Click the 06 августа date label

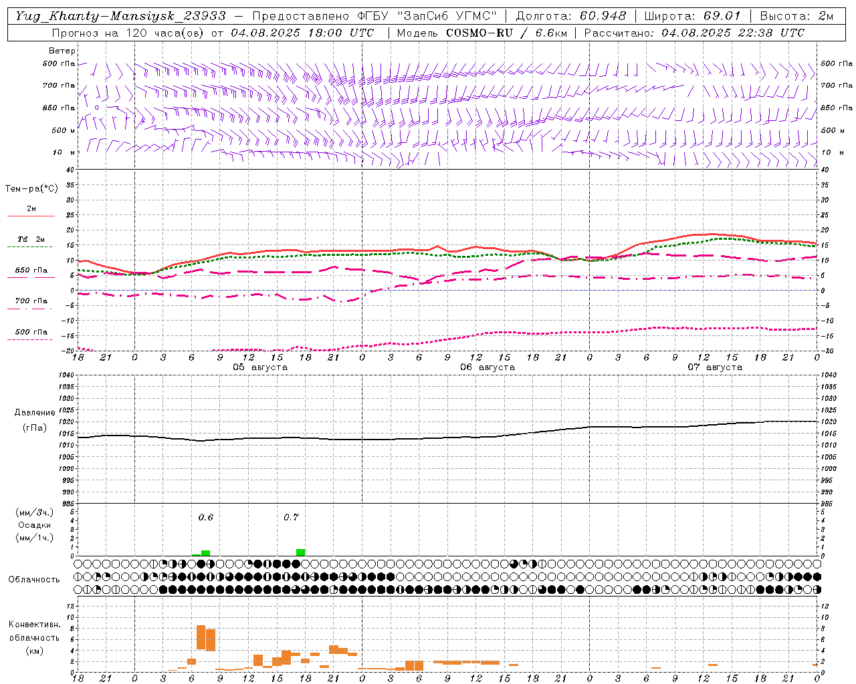pos(488,367)
